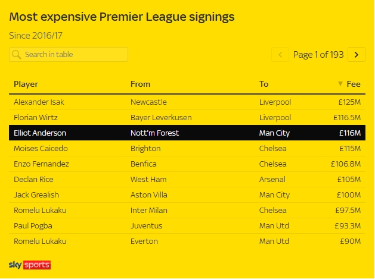Select the Jack Grealish row

tap(187, 195)
